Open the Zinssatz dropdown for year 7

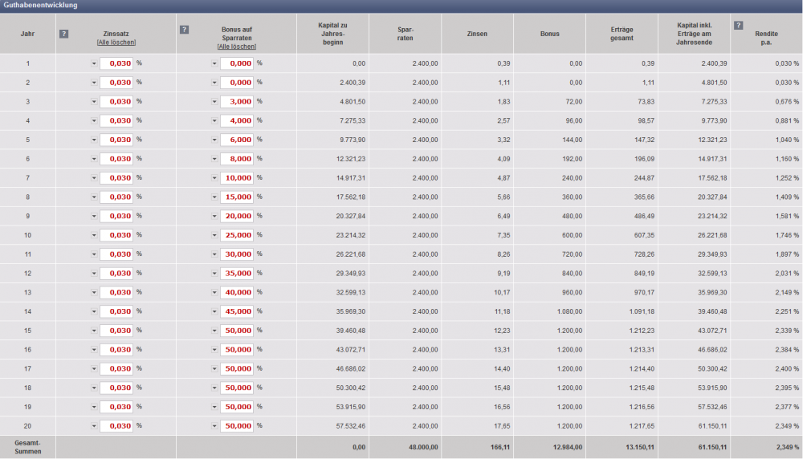(94, 178)
